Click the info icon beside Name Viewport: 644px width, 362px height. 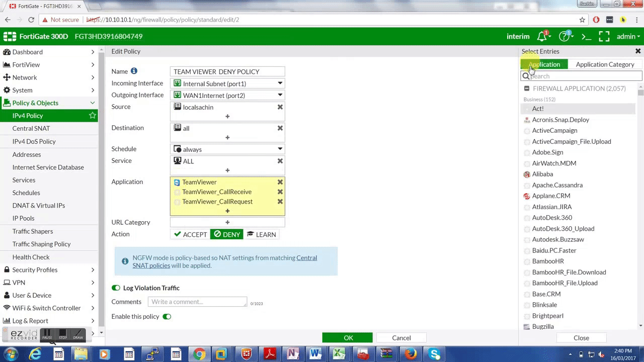pyautogui.click(x=134, y=71)
